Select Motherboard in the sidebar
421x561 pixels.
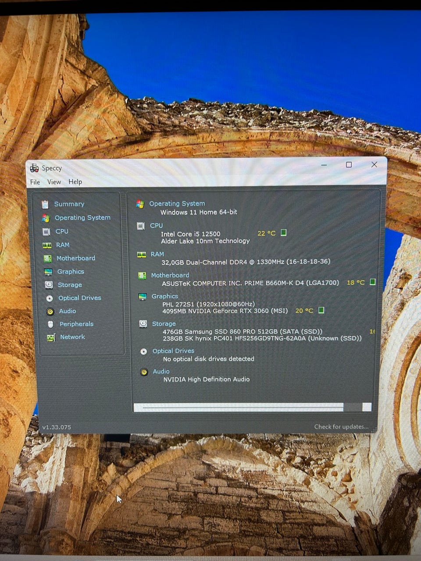click(x=76, y=258)
